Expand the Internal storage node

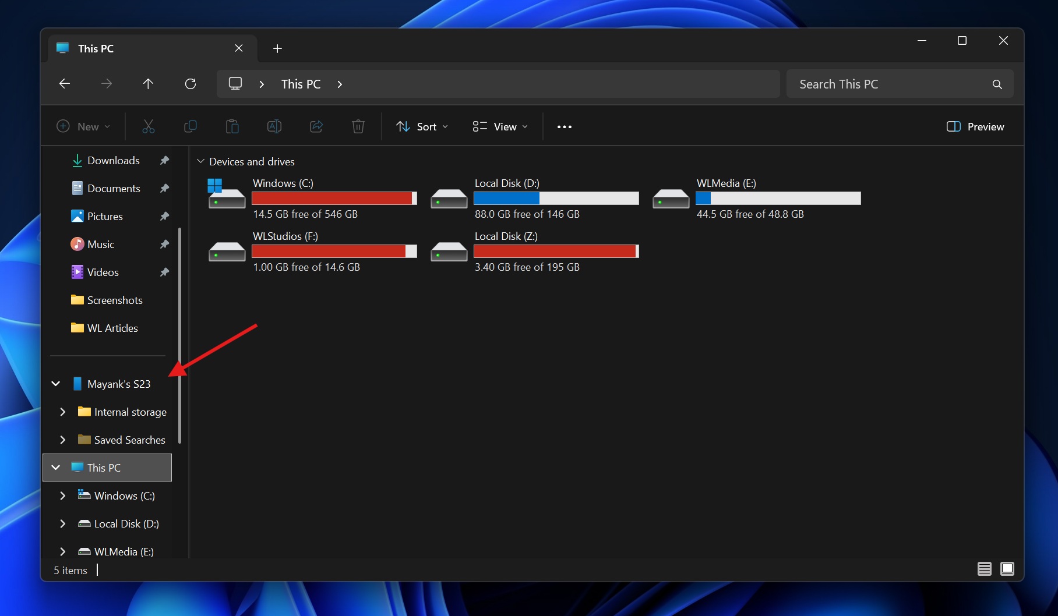tap(63, 412)
